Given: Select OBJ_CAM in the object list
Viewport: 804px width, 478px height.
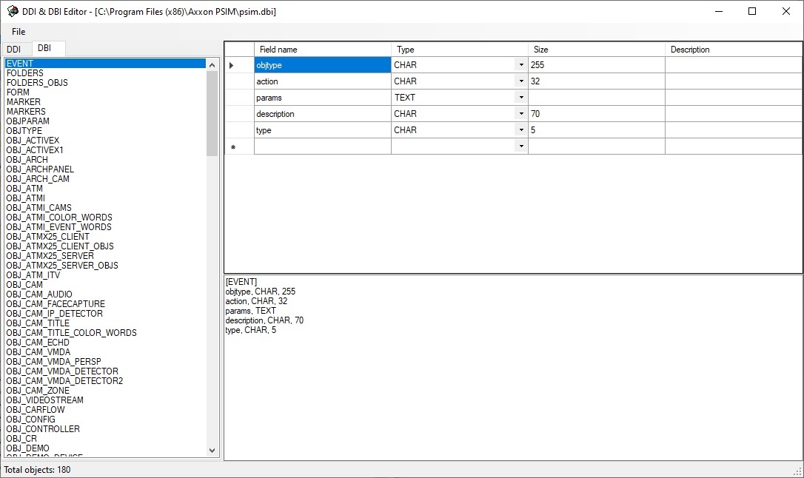Looking at the screenshot, I should [24, 285].
